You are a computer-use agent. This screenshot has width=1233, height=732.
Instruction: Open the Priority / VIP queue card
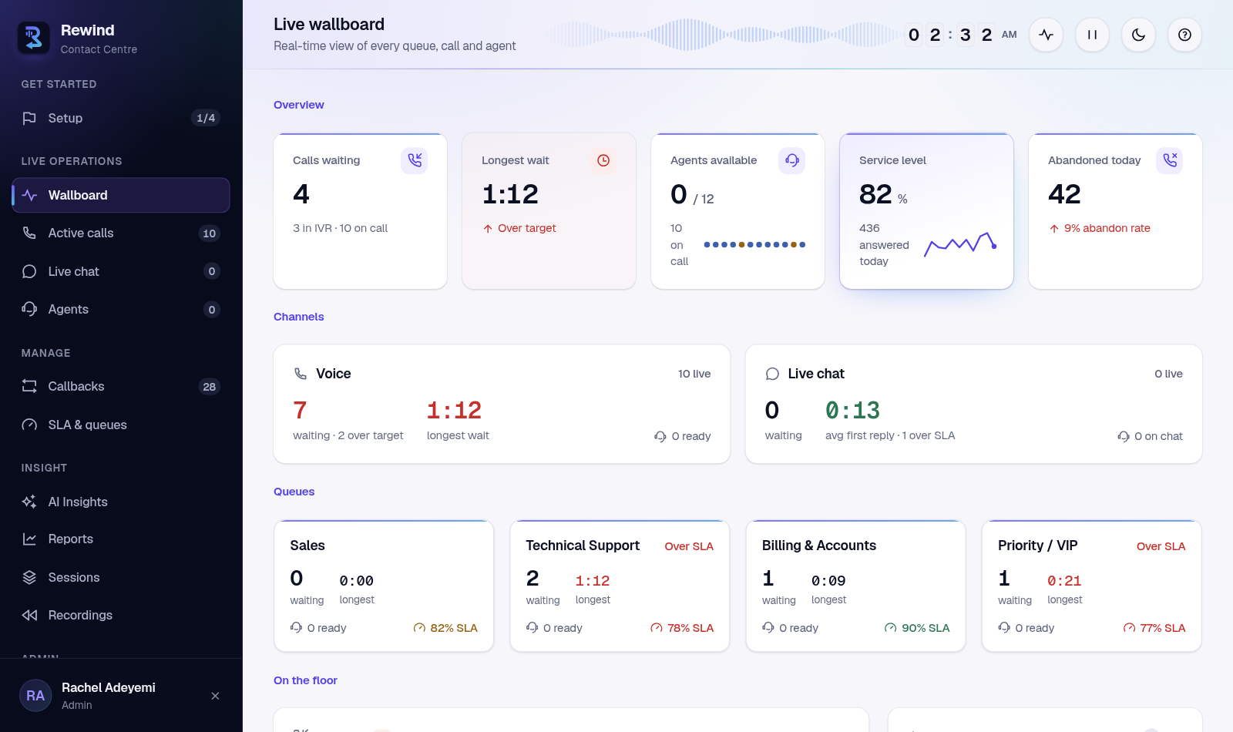[x=1091, y=586]
